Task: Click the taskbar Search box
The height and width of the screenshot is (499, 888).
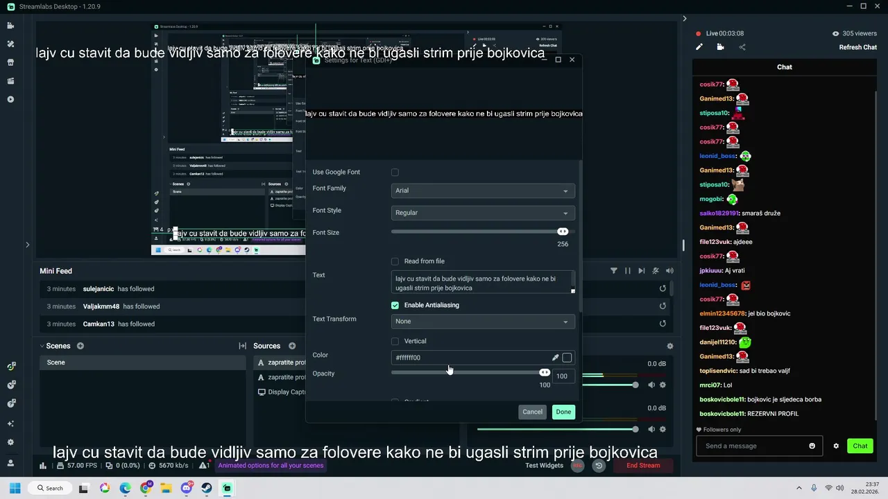Action: click(51, 488)
